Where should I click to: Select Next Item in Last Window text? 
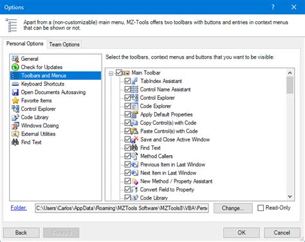pyautogui.click(x=169, y=173)
